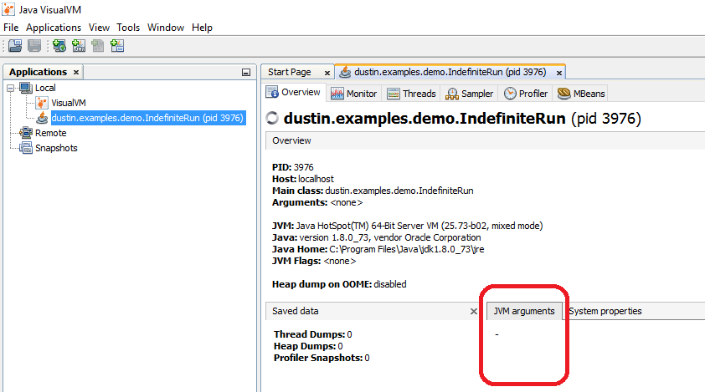The width and height of the screenshot is (705, 392).
Task: Switch to the Sampler tab
Action: (470, 94)
